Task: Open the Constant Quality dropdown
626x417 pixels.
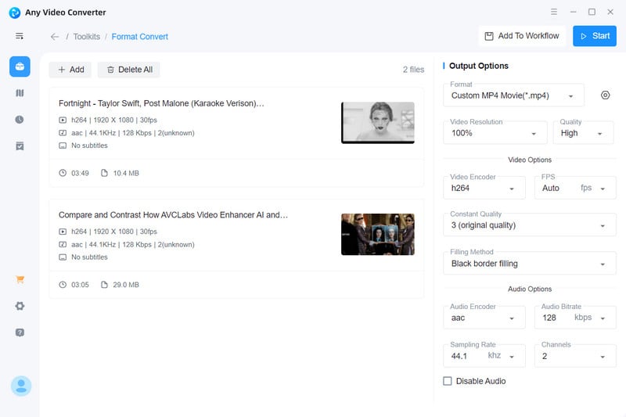Action: (x=530, y=225)
